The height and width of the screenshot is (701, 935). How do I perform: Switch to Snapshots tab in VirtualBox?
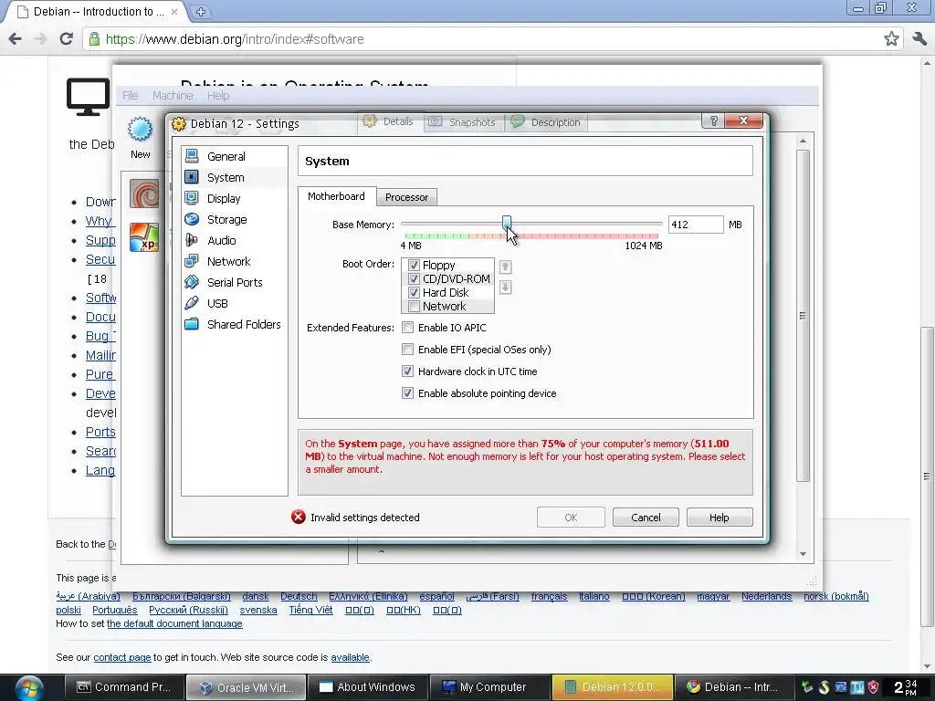(464, 122)
